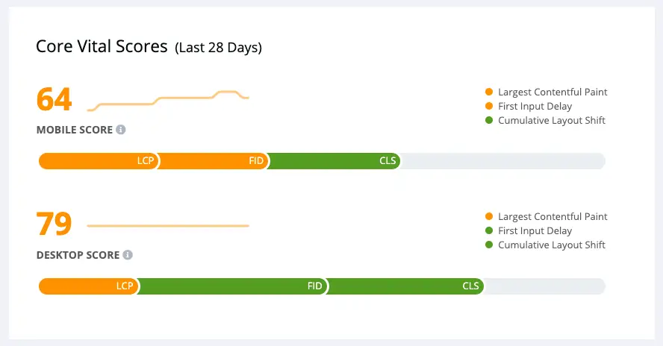Select the mobile FID orange bar segment
This screenshot has width=663, height=346.
coord(214,161)
